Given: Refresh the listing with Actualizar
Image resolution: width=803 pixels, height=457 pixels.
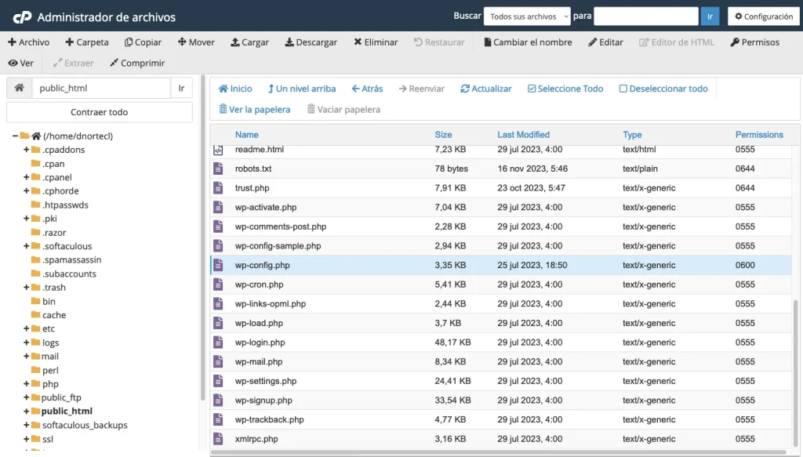Looking at the screenshot, I should tap(486, 89).
